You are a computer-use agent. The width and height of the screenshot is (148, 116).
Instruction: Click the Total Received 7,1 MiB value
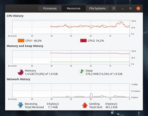(53, 107)
